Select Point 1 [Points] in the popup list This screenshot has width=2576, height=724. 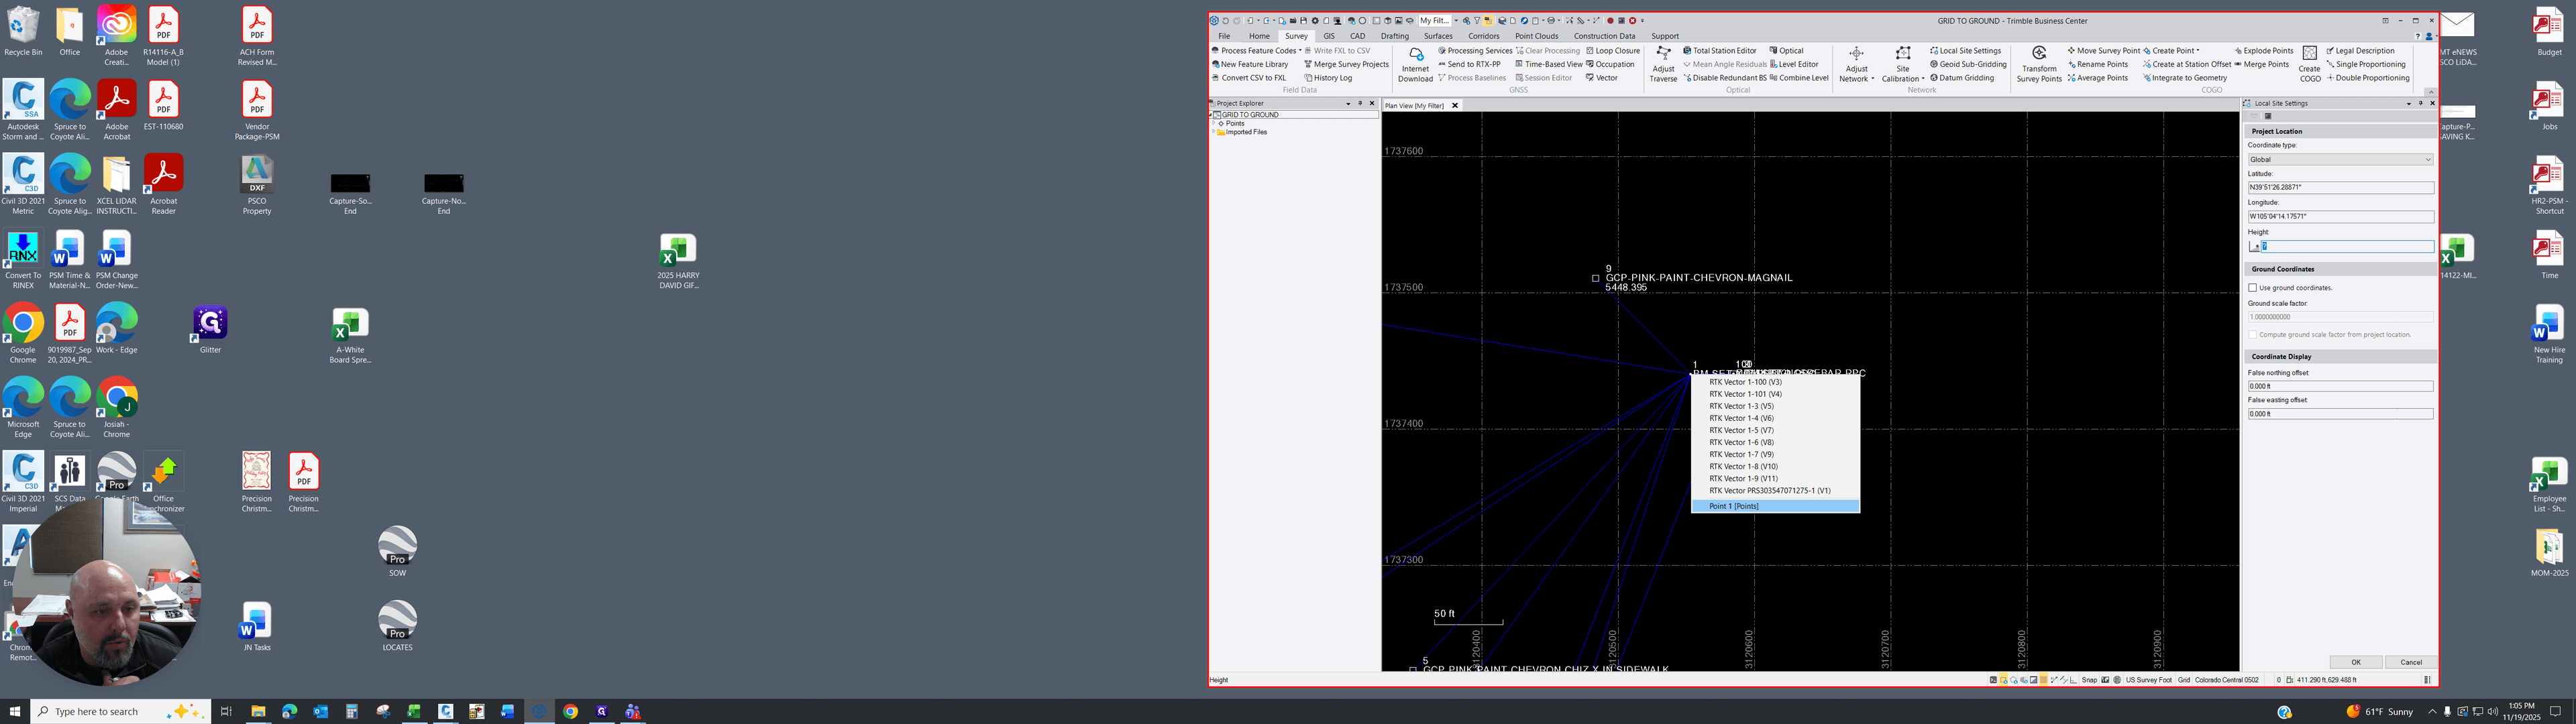click(1775, 506)
